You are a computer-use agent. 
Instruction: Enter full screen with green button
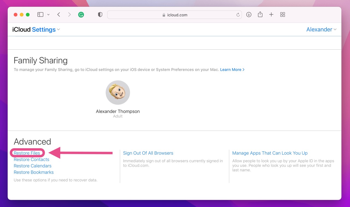tap(28, 15)
